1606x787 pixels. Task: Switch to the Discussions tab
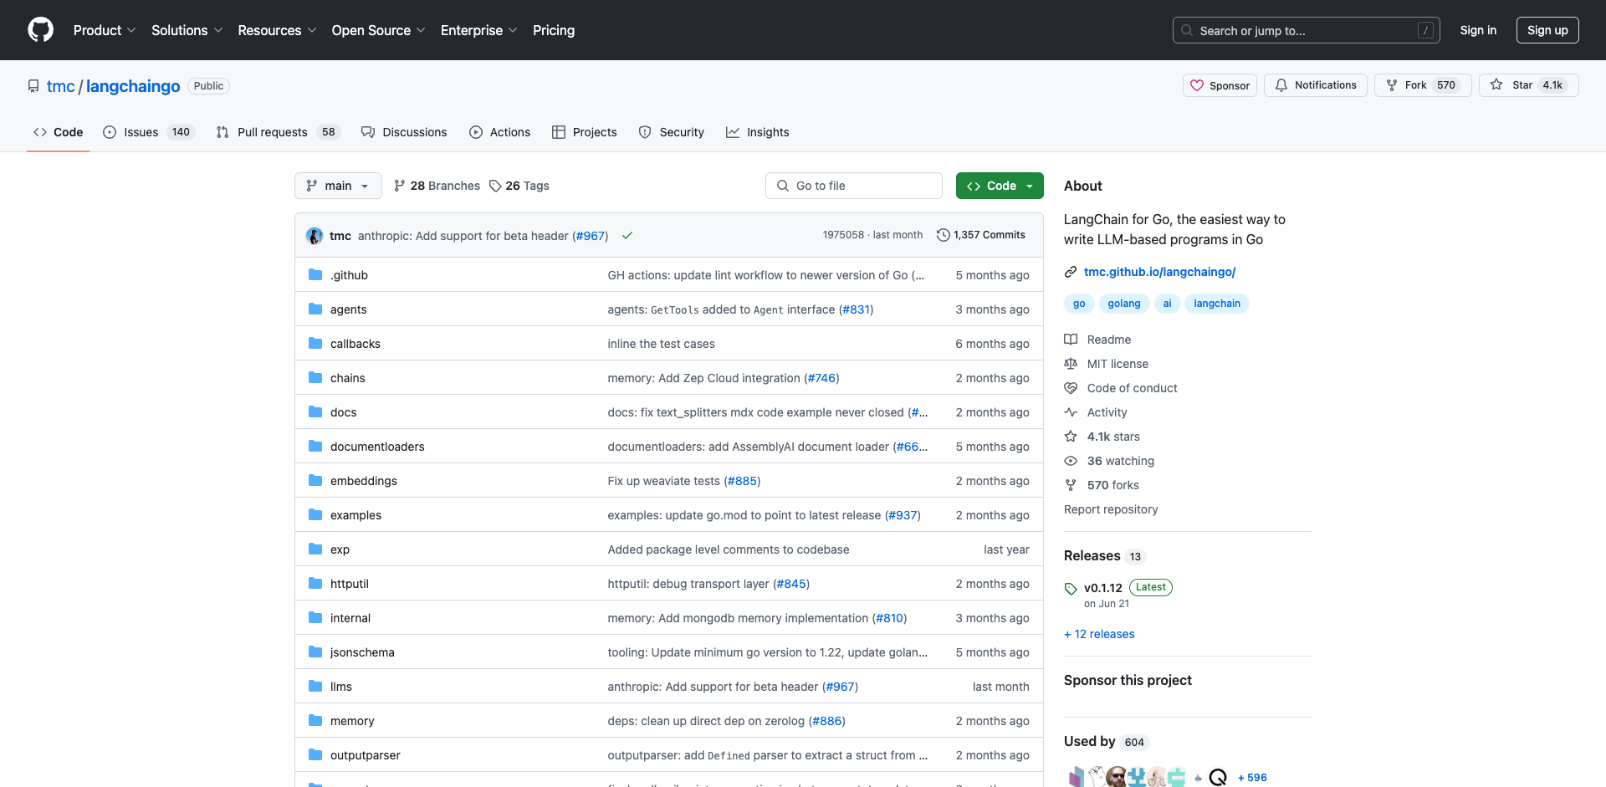pyautogui.click(x=404, y=132)
